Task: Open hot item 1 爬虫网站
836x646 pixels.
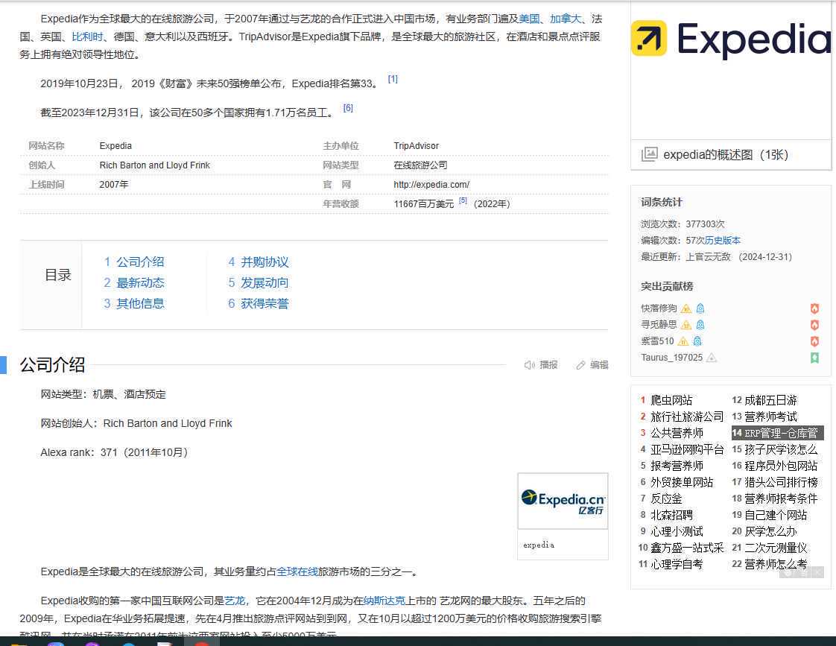Action: (671, 400)
